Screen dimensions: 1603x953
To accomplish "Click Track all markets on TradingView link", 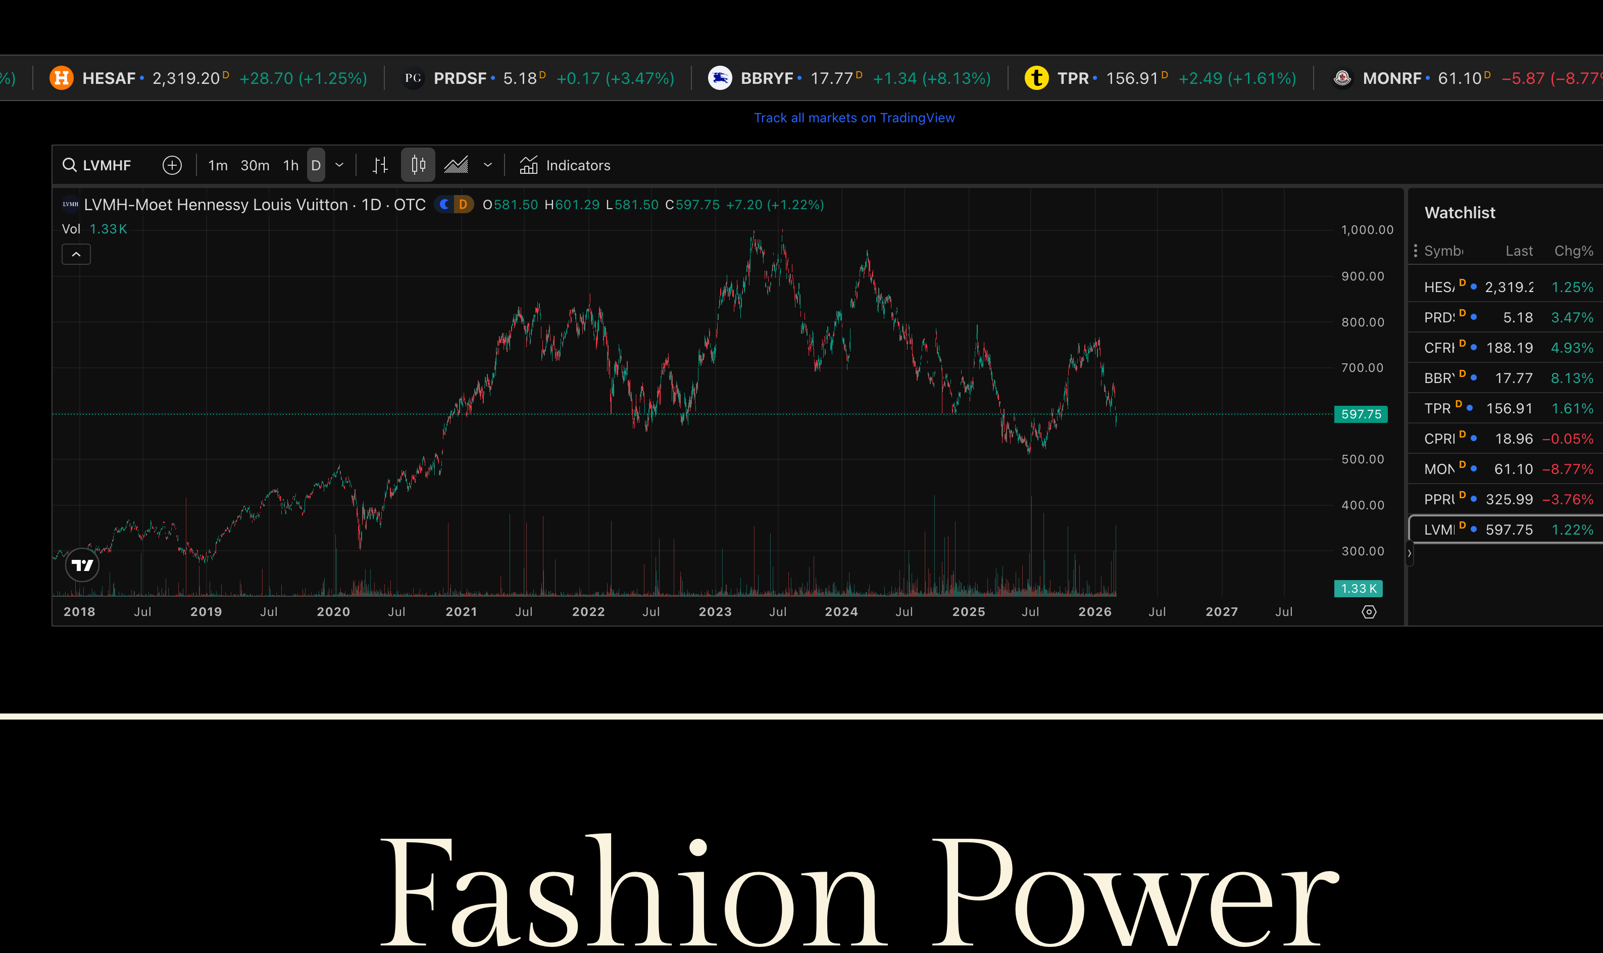I will click(854, 118).
